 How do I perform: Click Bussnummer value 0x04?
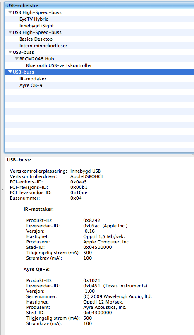(76, 198)
